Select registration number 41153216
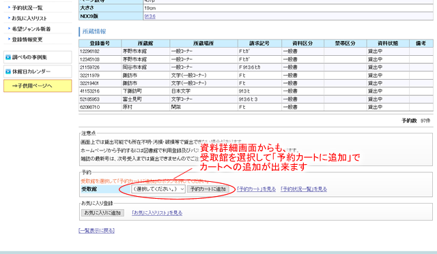This screenshot has width=437, height=254. pyautogui.click(x=89, y=91)
